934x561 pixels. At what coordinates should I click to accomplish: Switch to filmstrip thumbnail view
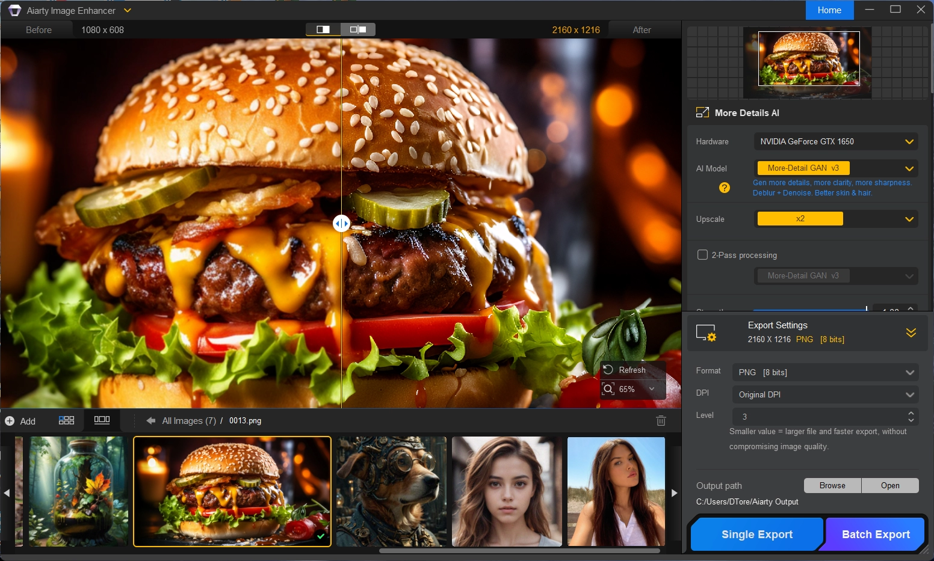point(102,420)
